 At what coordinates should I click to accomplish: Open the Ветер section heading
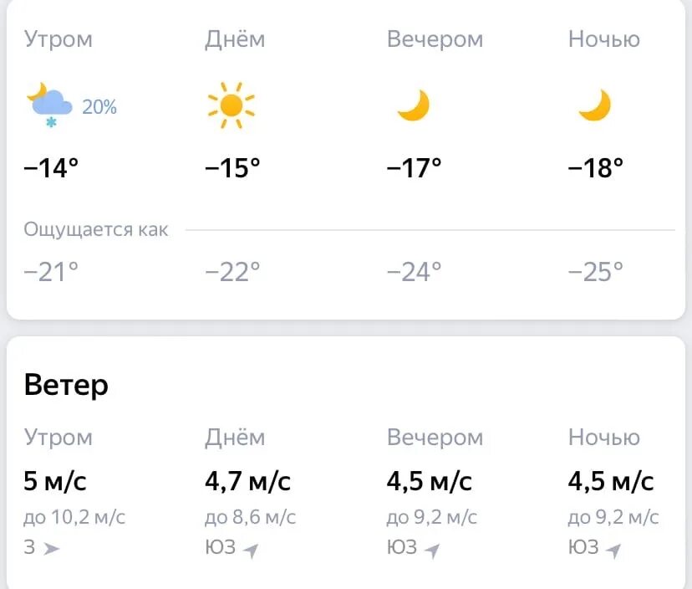[x=66, y=385]
